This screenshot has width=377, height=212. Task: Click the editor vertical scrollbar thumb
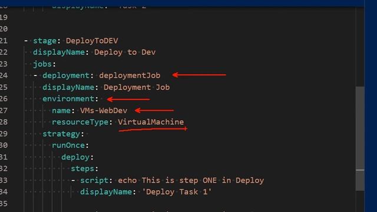pos(360,139)
